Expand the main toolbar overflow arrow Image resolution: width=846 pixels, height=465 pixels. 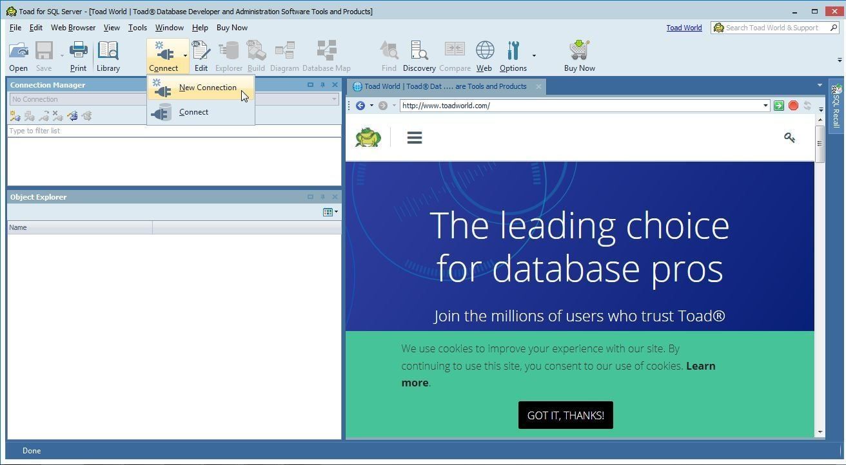point(840,60)
